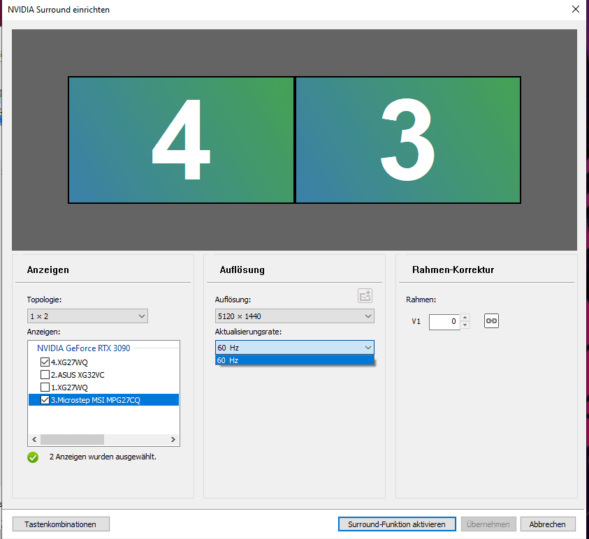Check the 2.ASUS XG32VC display checkbox
The image size is (589, 539).
click(45, 375)
